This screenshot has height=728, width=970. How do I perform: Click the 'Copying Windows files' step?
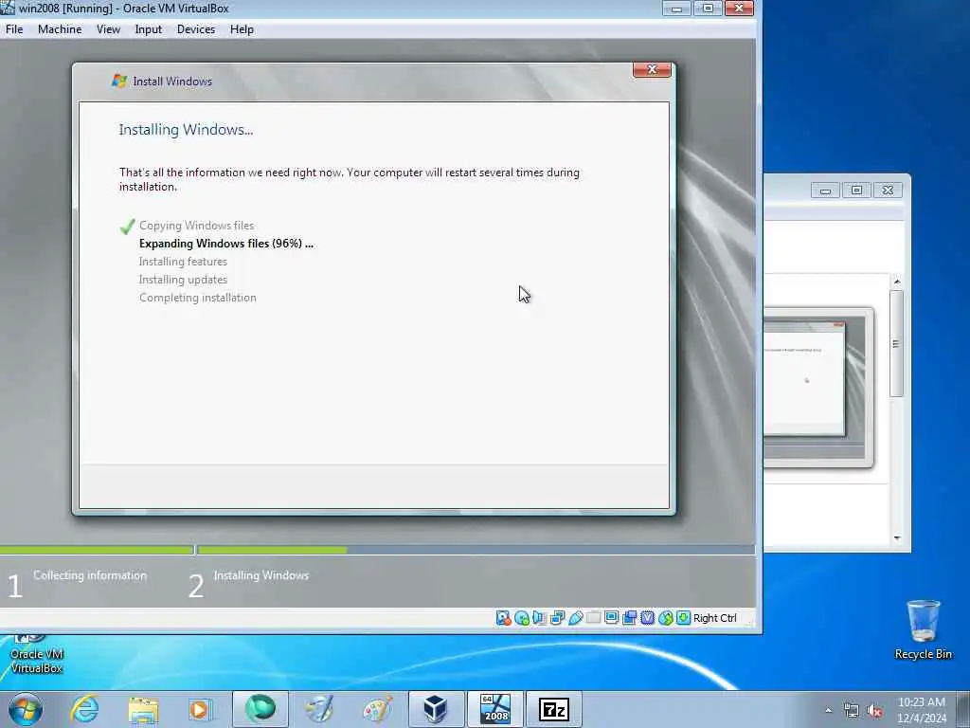(x=196, y=226)
